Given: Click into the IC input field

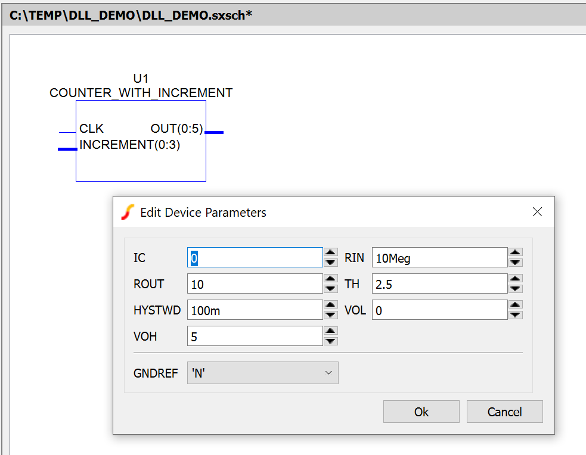Looking at the screenshot, I should pyautogui.click(x=255, y=258).
